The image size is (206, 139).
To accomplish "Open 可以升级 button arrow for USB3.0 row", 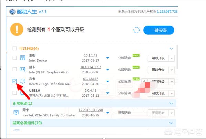I will (172, 93).
